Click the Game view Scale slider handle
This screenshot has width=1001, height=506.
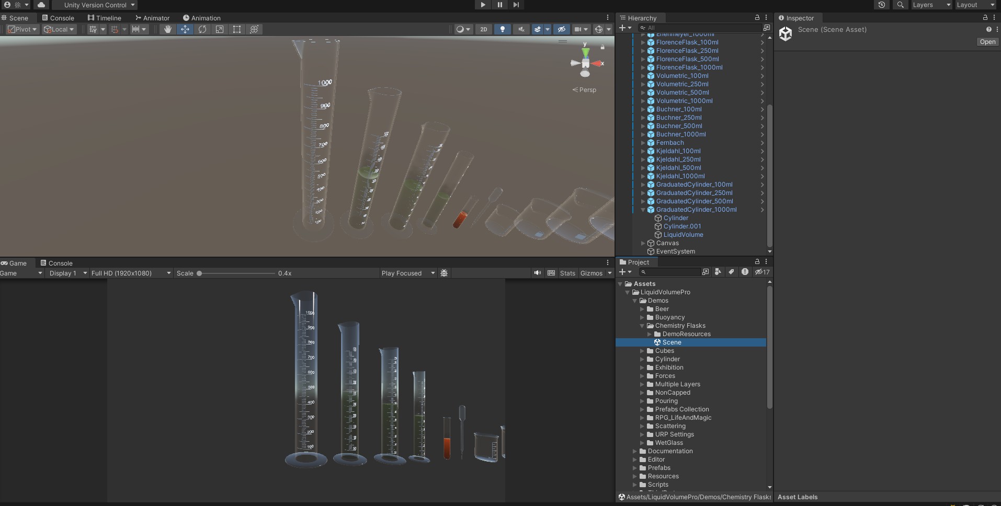coord(200,273)
